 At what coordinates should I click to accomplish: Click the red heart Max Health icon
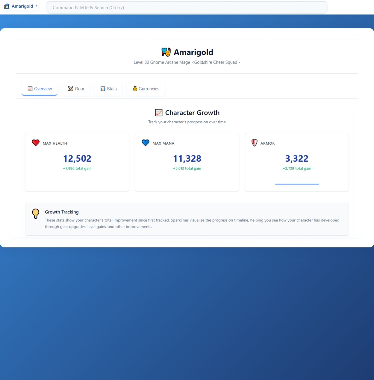point(36,143)
